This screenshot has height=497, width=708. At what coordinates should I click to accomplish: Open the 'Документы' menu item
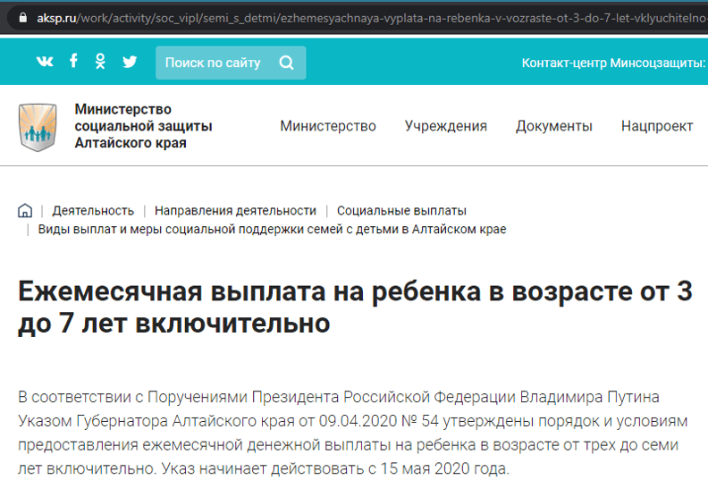[x=554, y=126]
